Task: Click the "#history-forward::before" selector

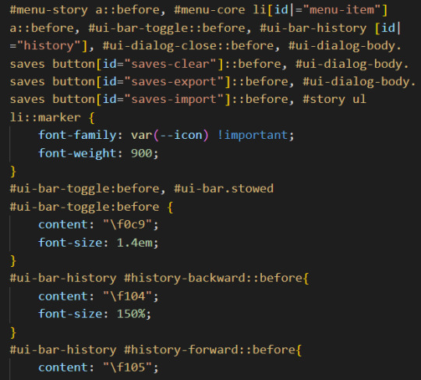Action: (x=210, y=350)
